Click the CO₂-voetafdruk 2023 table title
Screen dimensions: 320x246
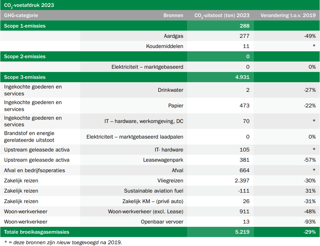(x=29, y=5)
